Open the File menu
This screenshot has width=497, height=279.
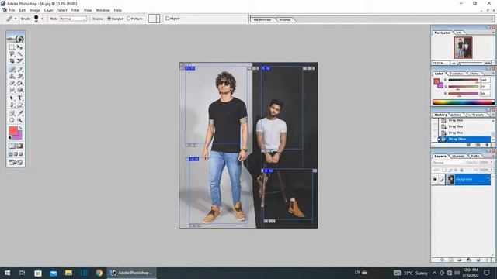pyautogui.click(x=12, y=10)
